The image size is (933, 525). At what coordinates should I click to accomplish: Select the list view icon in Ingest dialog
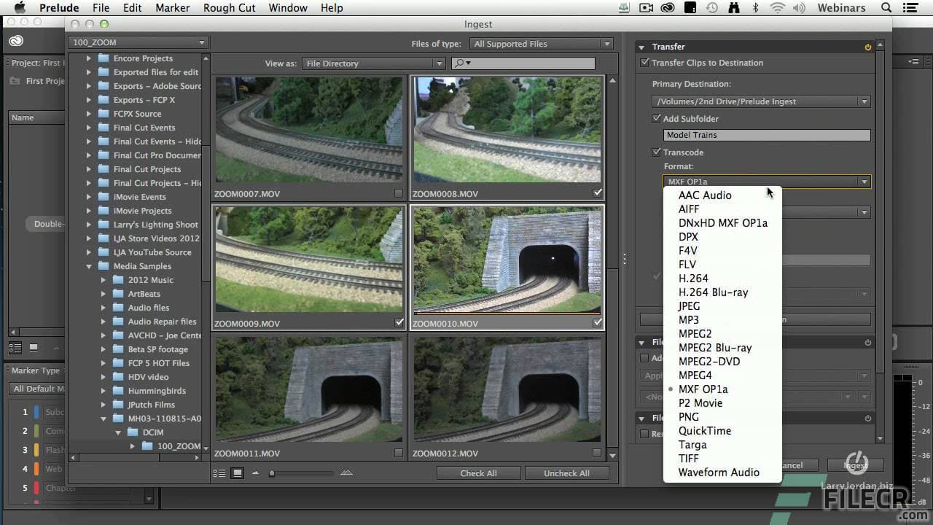click(x=219, y=472)
